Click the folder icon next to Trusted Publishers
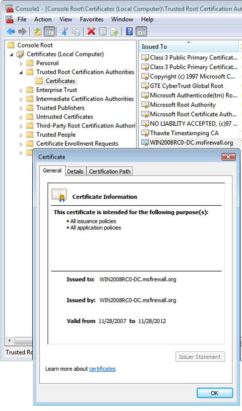The width and height of the screenshot is (242, 411). 30,108
